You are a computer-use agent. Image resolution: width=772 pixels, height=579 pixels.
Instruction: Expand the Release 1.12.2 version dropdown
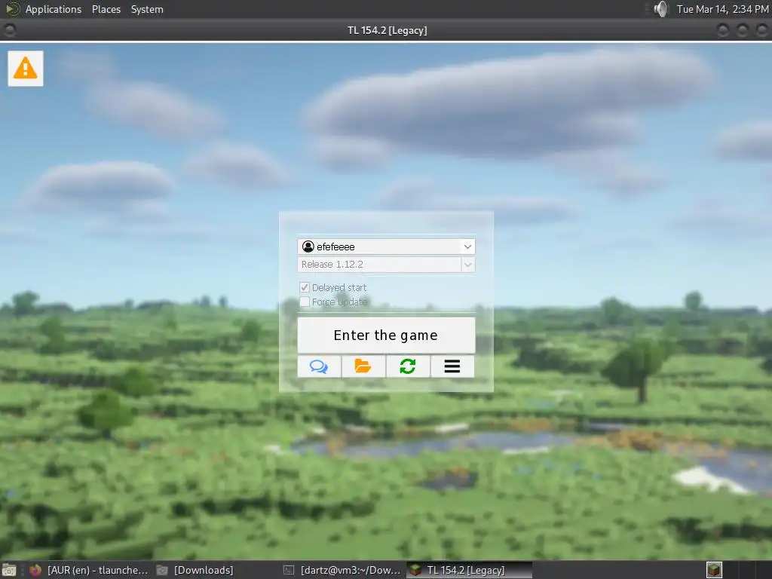tap(467, 265)
